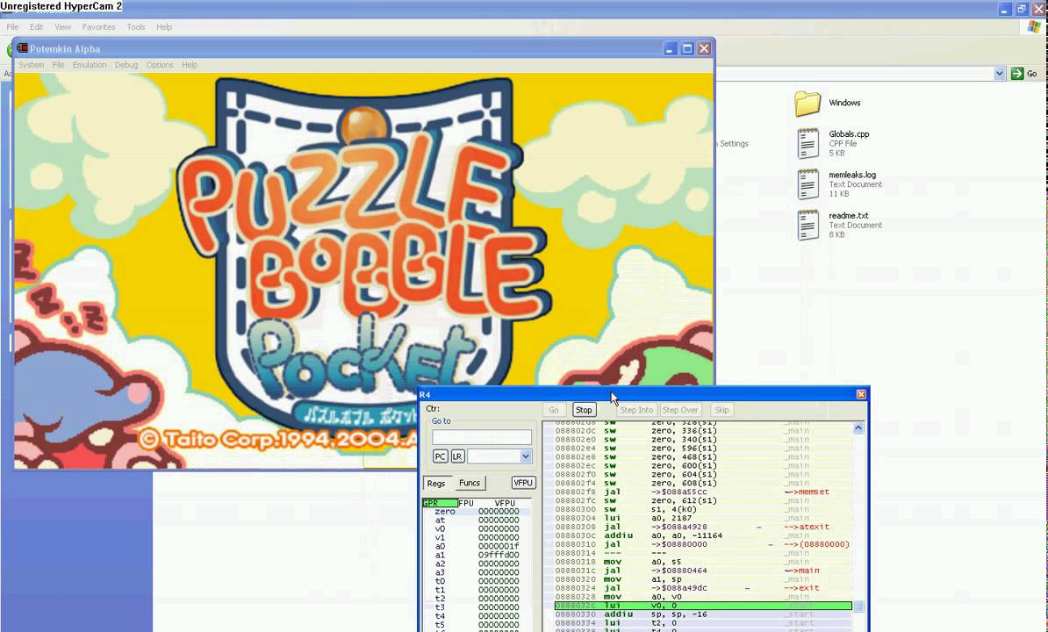The image size is (1048, 632).
Task: Open the Explorer Edit menu
Action: pyautogui.click(x=36, y=26)
